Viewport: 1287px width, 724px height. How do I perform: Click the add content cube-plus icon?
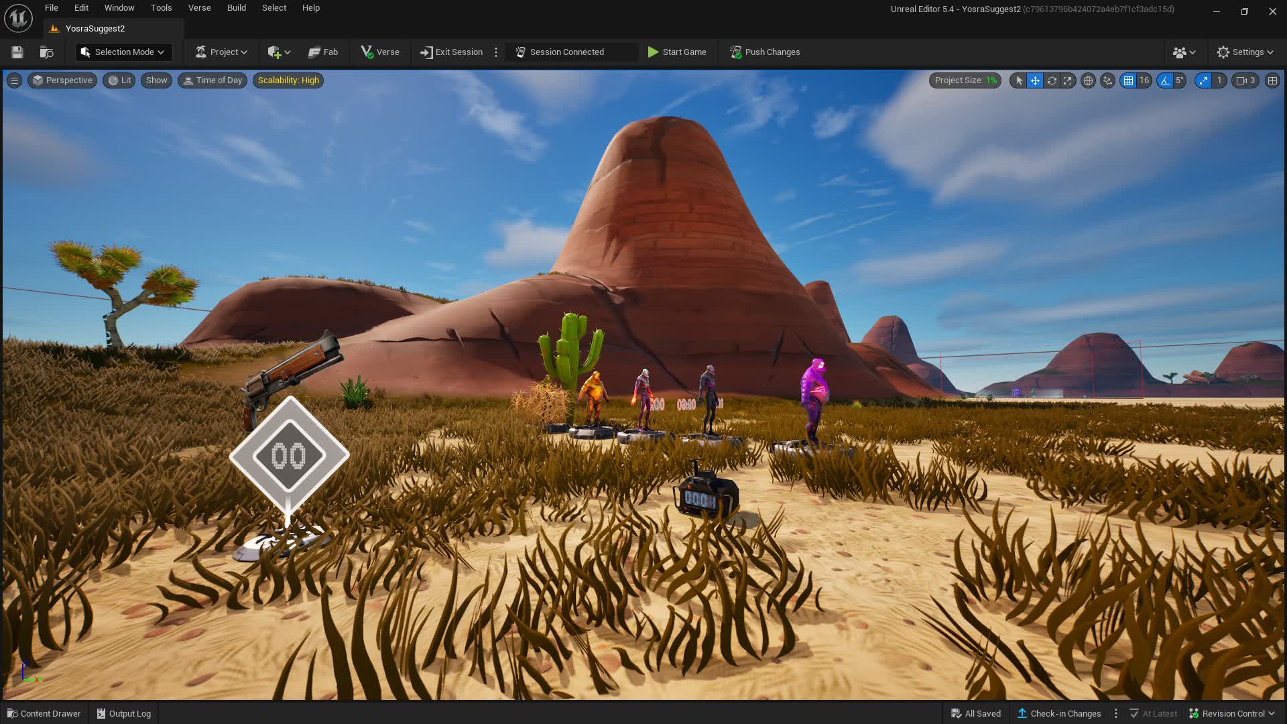[273, 52]
